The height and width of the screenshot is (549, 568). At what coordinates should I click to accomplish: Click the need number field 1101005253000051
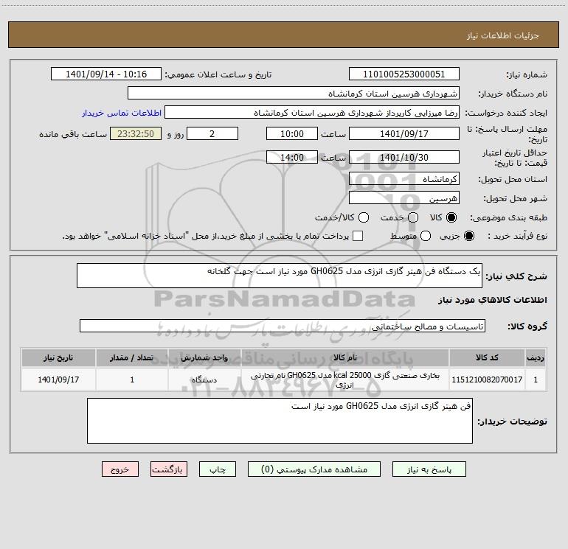[404, 74]
